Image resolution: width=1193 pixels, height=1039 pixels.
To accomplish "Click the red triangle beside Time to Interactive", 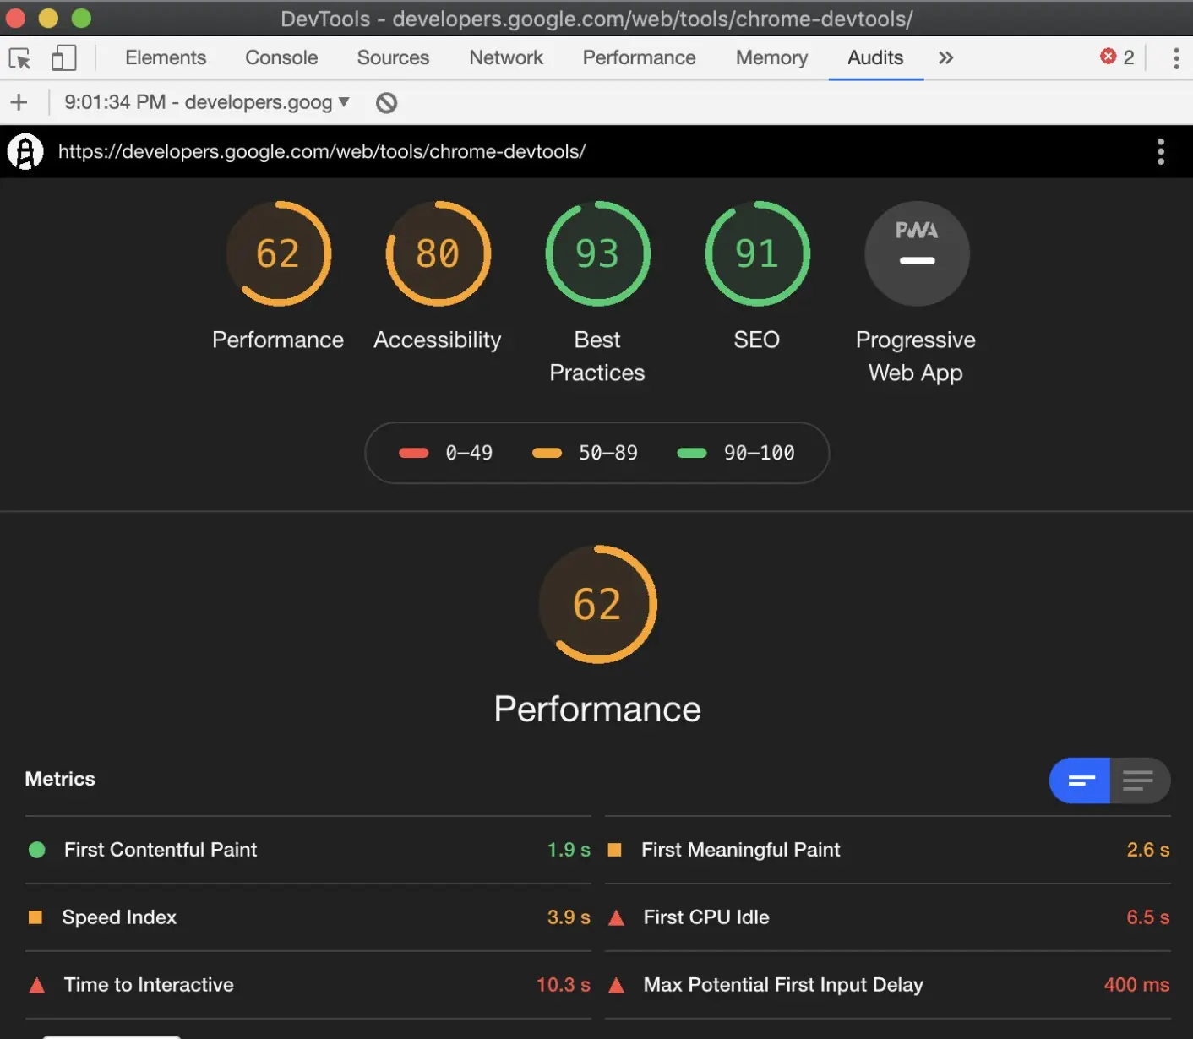I will [37, 985].
